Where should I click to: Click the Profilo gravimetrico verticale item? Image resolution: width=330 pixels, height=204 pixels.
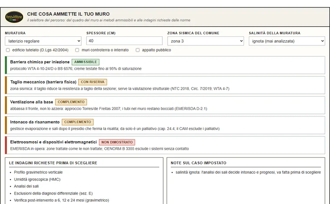click(x=38, y=172)
